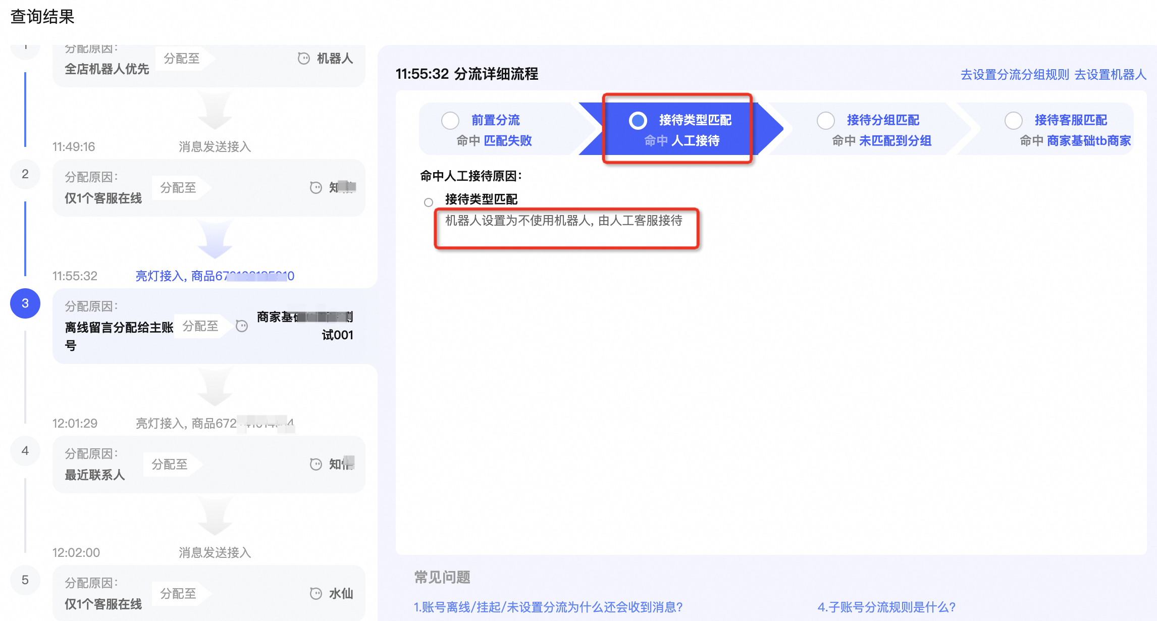This screenshot has width=1157, height=621.
Task: Click the 11:49:16 timestamp
Action: (x=74, y=147)
